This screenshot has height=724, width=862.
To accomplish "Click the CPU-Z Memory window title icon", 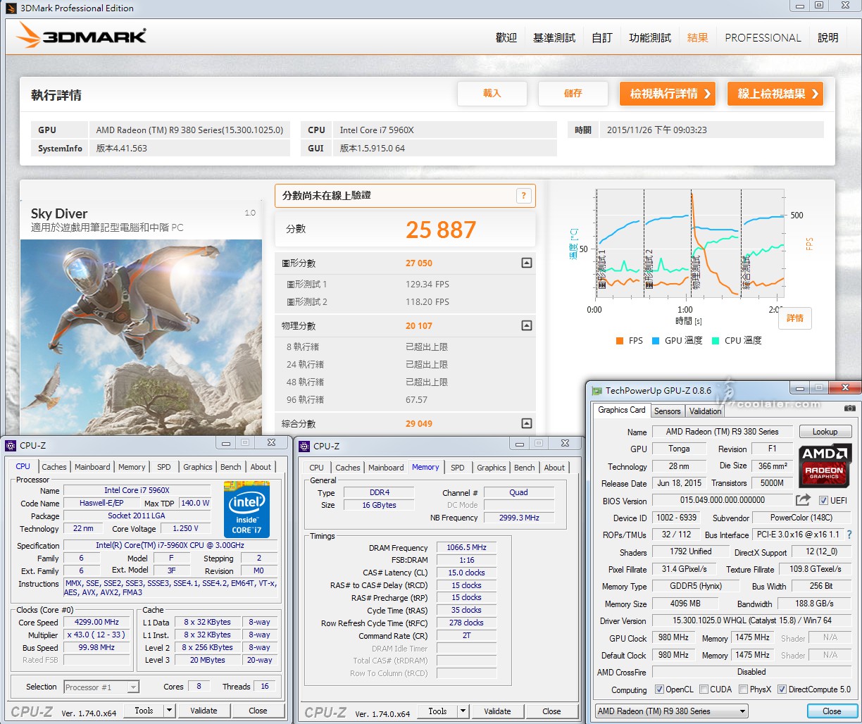I will click(304, 446).
